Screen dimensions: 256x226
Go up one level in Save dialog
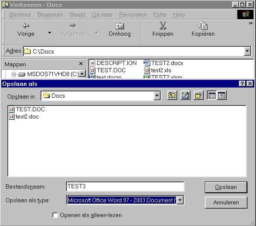tap(172, 95)
